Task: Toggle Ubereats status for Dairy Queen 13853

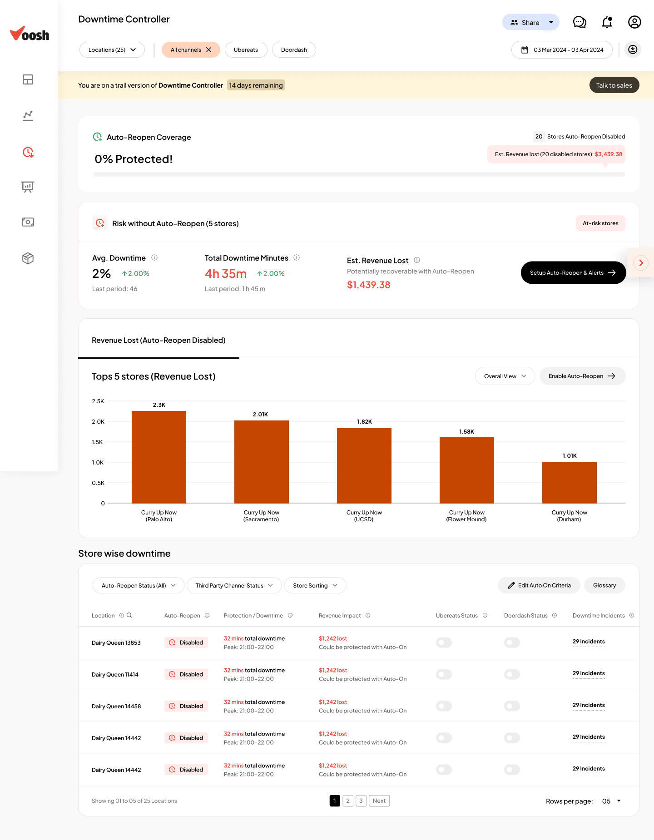Action: [x=444, y=642]
